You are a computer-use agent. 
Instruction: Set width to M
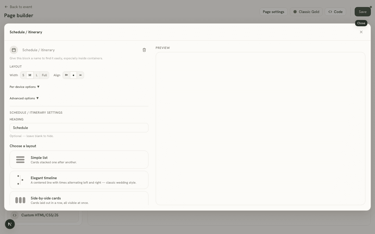coord(30,75)
